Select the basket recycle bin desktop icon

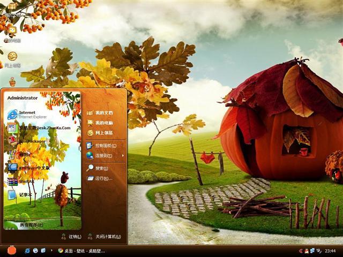(x=12, y=82)
